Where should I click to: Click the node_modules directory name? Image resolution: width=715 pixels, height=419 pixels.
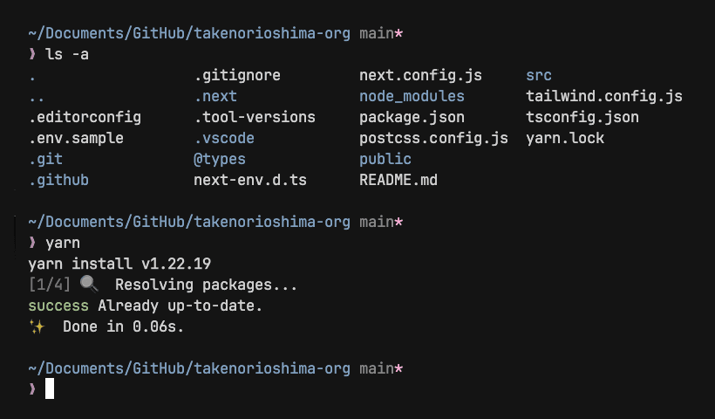tap(412, 96)
